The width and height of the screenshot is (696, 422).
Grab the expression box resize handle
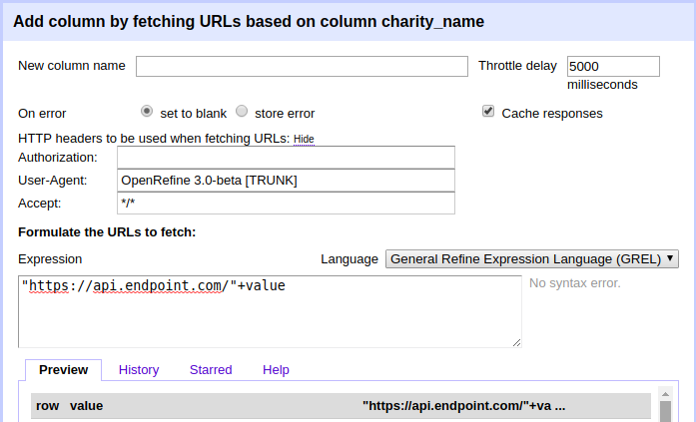[x=516, y=342]
